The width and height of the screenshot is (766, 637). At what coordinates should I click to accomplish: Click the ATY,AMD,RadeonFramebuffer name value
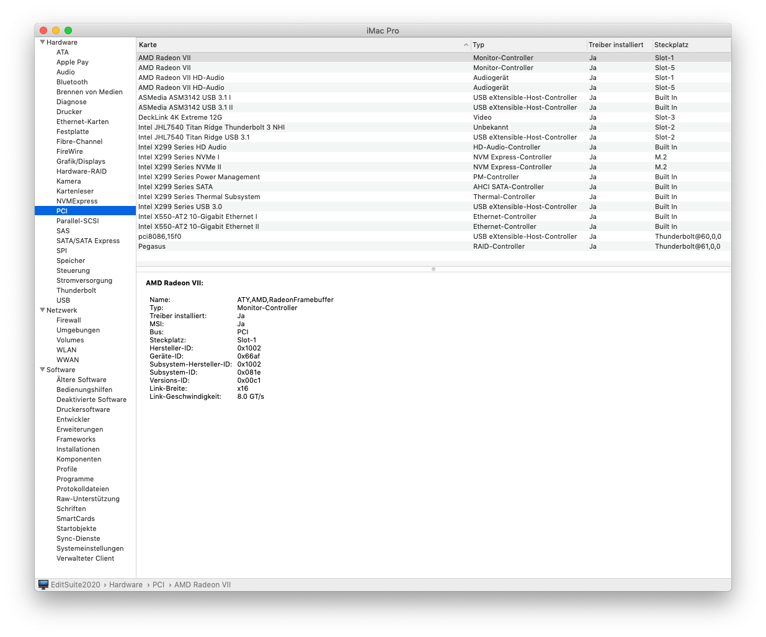[x=285, y=300]
